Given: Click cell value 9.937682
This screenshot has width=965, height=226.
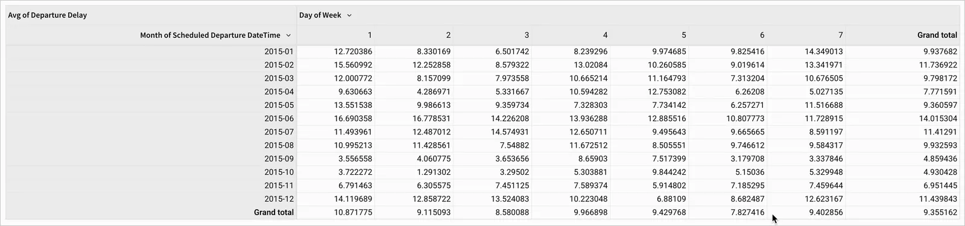Looking at the screenshot, I should coord(940,52).
